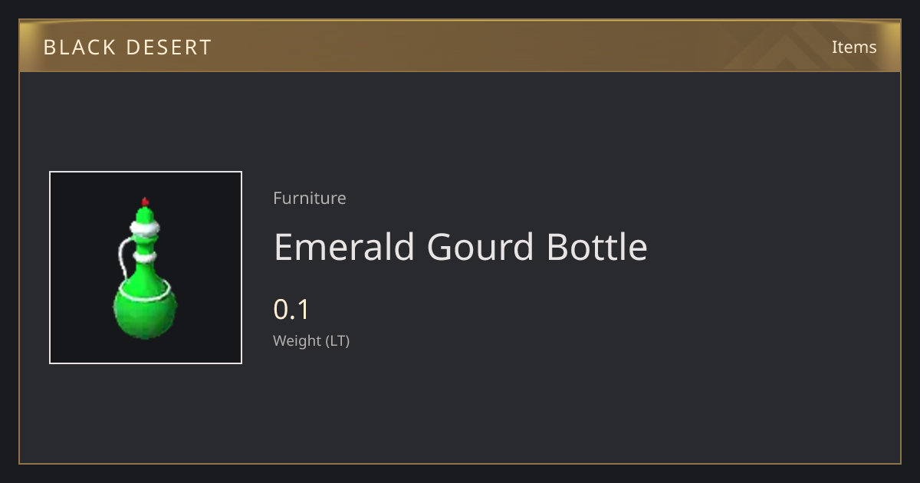Click the white band around bottle base
This screenshot has height=483, width=920.
coord(145,291)
